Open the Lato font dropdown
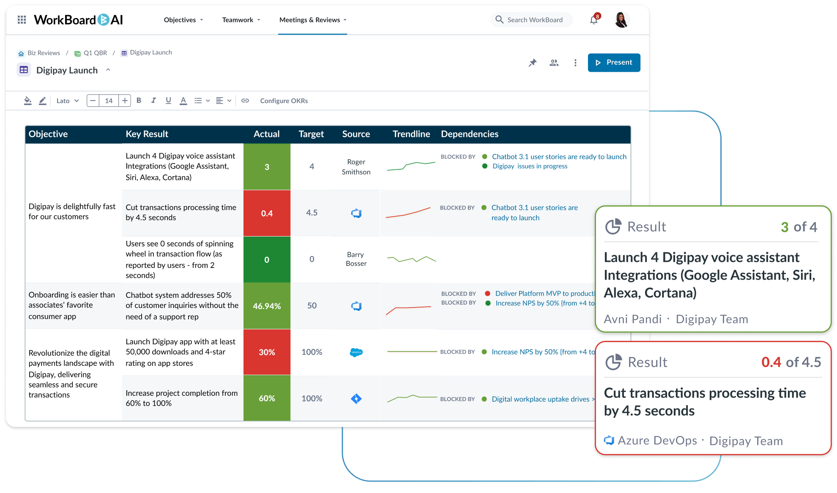Screen dimensions: 837x493 point(68,101)
